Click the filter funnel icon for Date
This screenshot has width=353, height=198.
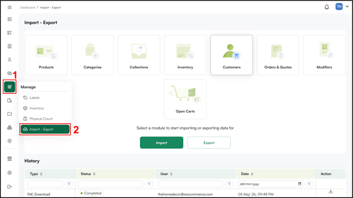pyautogui.click(x=309, y=184)
